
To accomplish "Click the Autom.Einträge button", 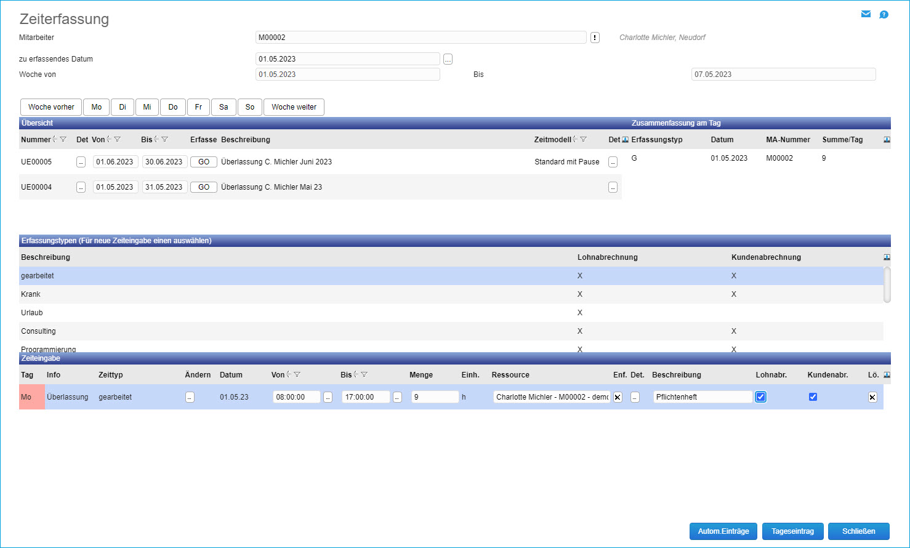I will 723,531.
